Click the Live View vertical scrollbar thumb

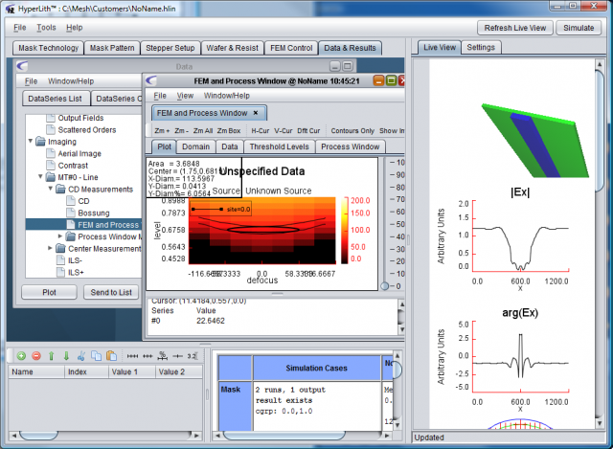600,130
